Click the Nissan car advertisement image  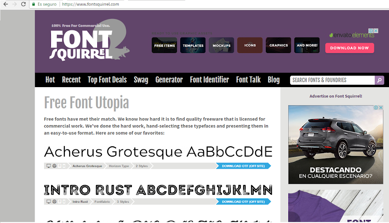[336, 144]
